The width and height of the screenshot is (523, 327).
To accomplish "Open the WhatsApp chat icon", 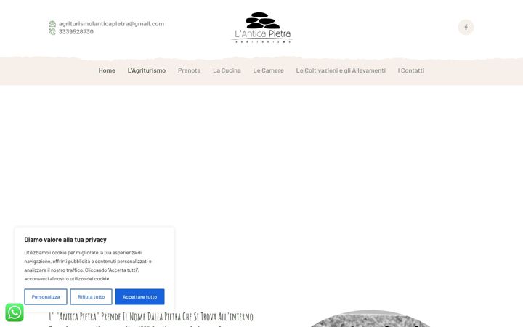I will [15, 312].
